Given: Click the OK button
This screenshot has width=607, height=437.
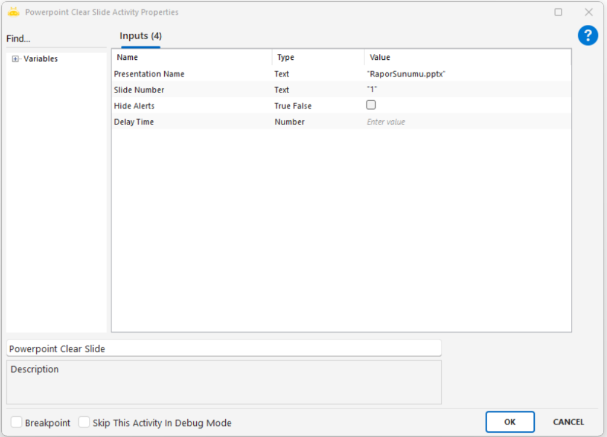Looking at the screenshot, I should [510, 422].
